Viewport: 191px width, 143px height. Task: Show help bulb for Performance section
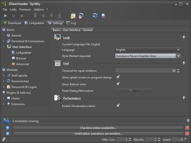click(184, 98)
